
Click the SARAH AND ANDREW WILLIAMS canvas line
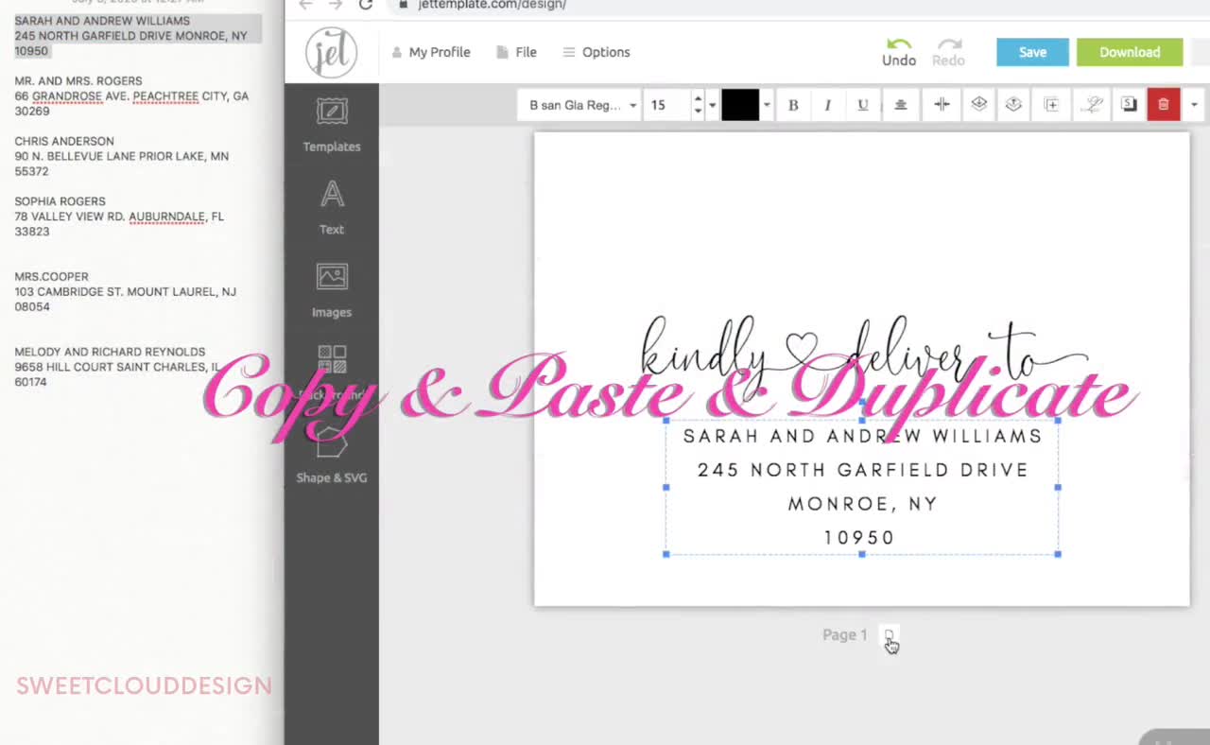[x=862, y=436]
